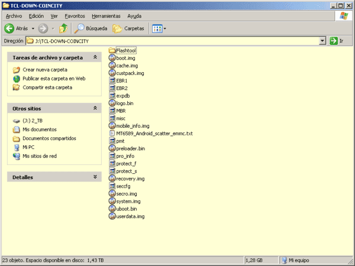Select the recovery.img file icon
Viewport: 355px width, 266px height.
point(112,179)
